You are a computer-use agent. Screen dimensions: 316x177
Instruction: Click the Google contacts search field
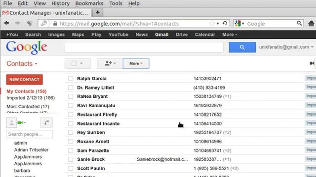(x=144, y=47)
